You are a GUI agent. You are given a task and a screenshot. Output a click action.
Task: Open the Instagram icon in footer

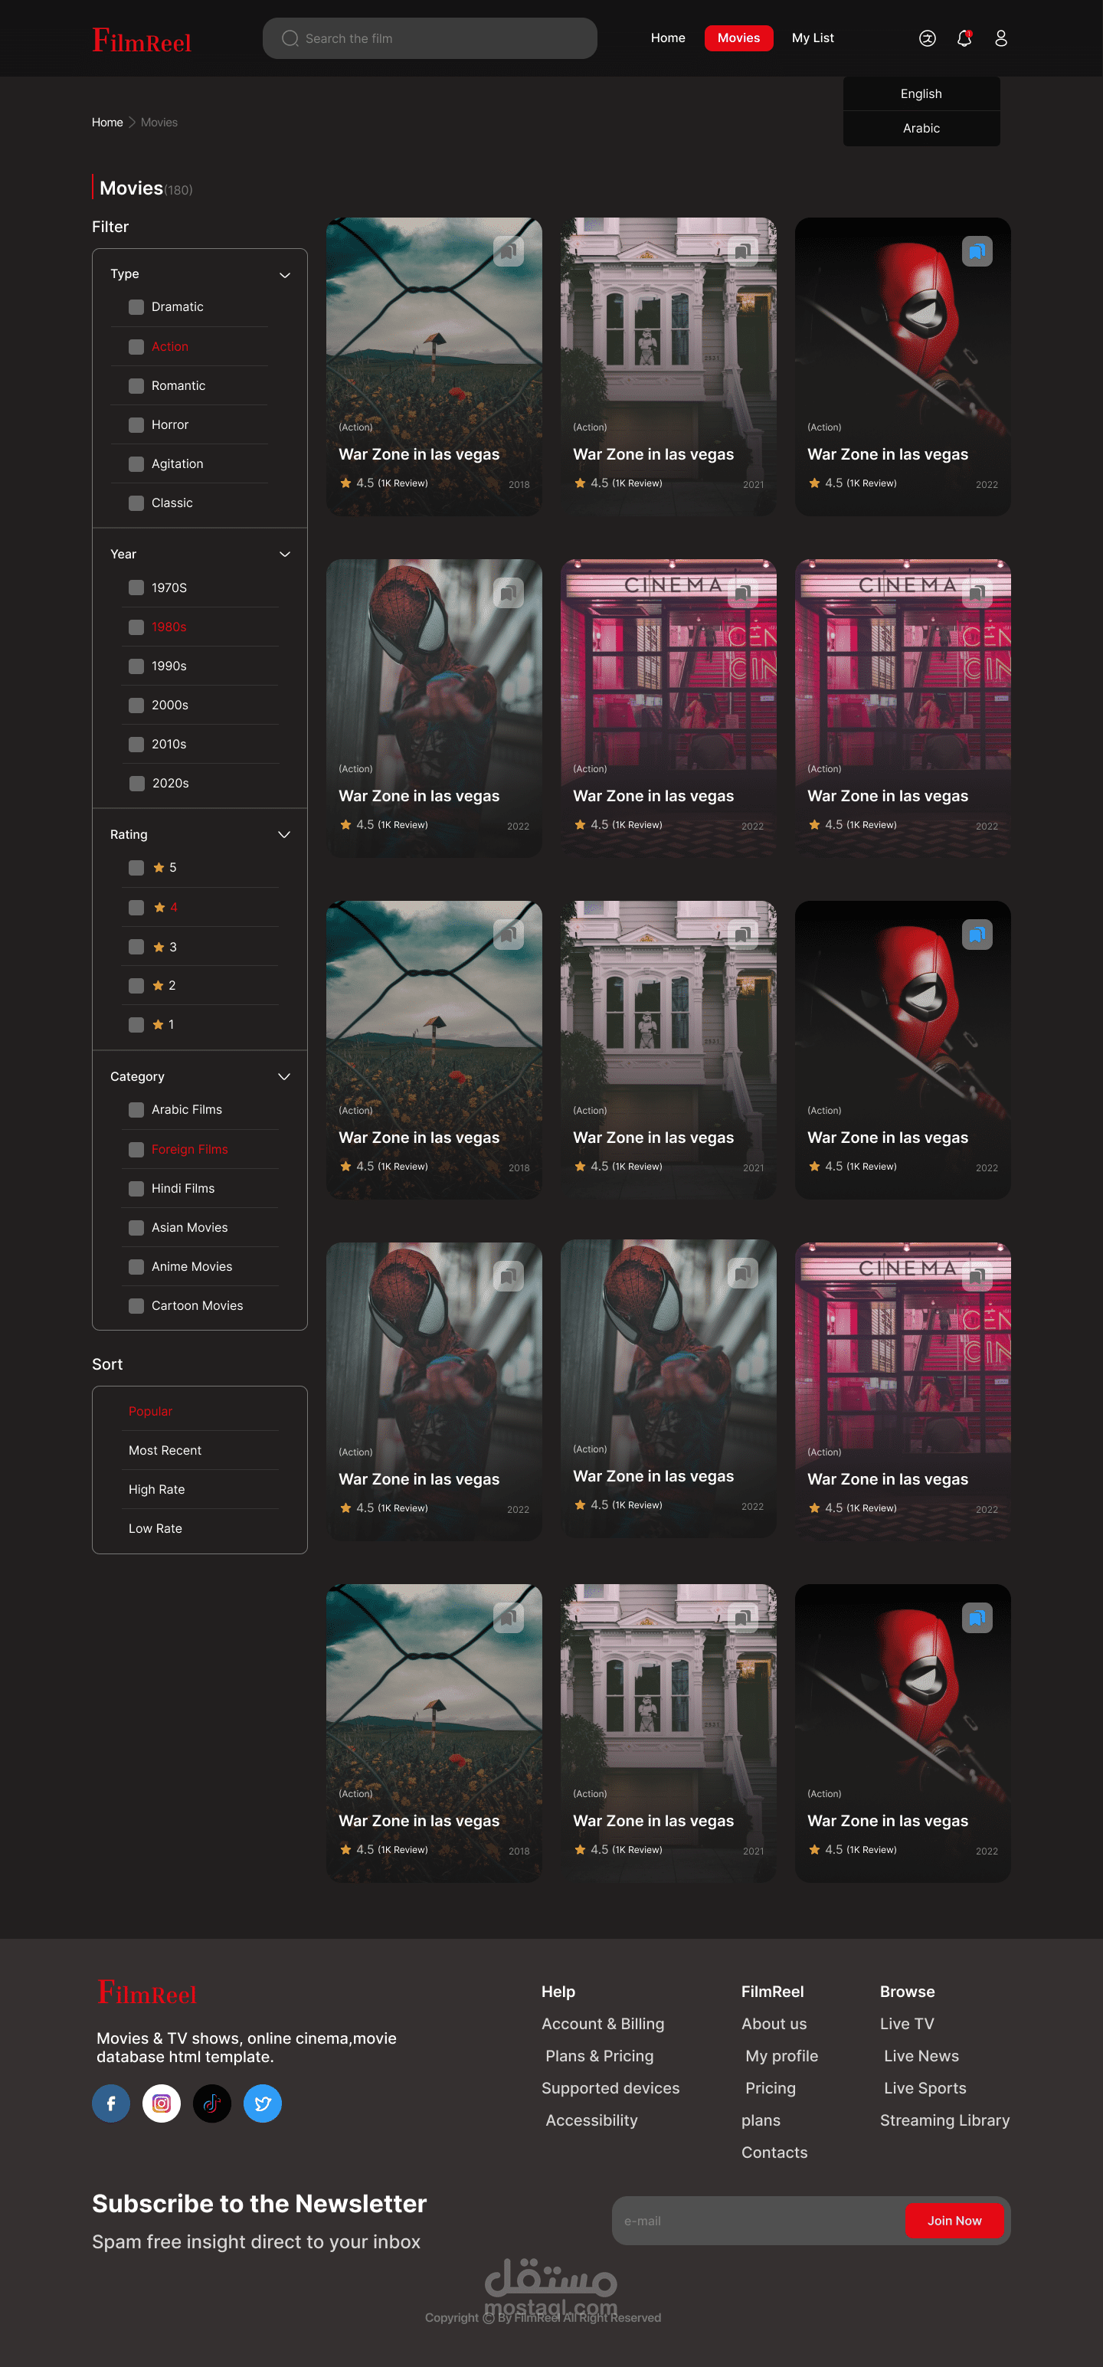coord(162,2103)
